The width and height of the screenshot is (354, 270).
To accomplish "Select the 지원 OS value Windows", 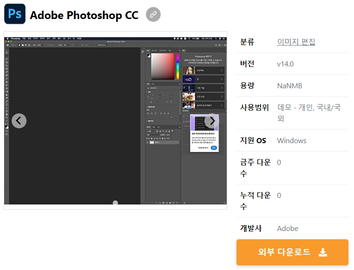I will [292, 141].
